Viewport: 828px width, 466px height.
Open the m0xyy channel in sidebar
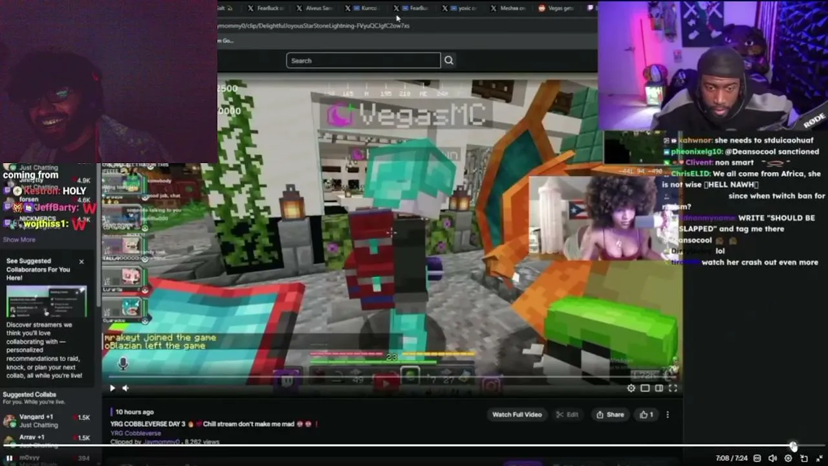pyautogui.click(x=47, y=458)
